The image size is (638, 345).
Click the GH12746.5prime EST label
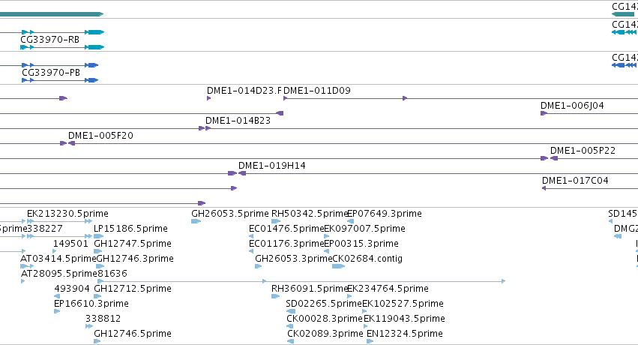coord(133,334)
